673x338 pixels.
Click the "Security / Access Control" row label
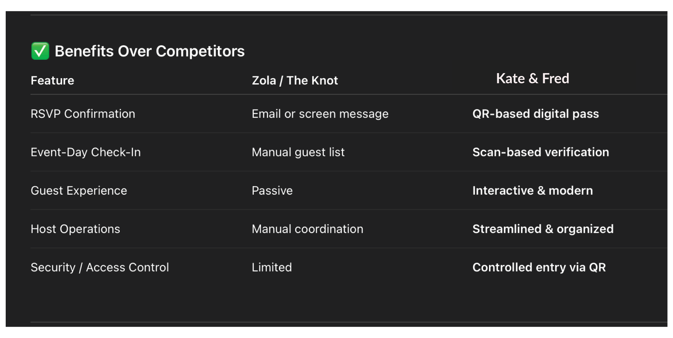point(100,267)
